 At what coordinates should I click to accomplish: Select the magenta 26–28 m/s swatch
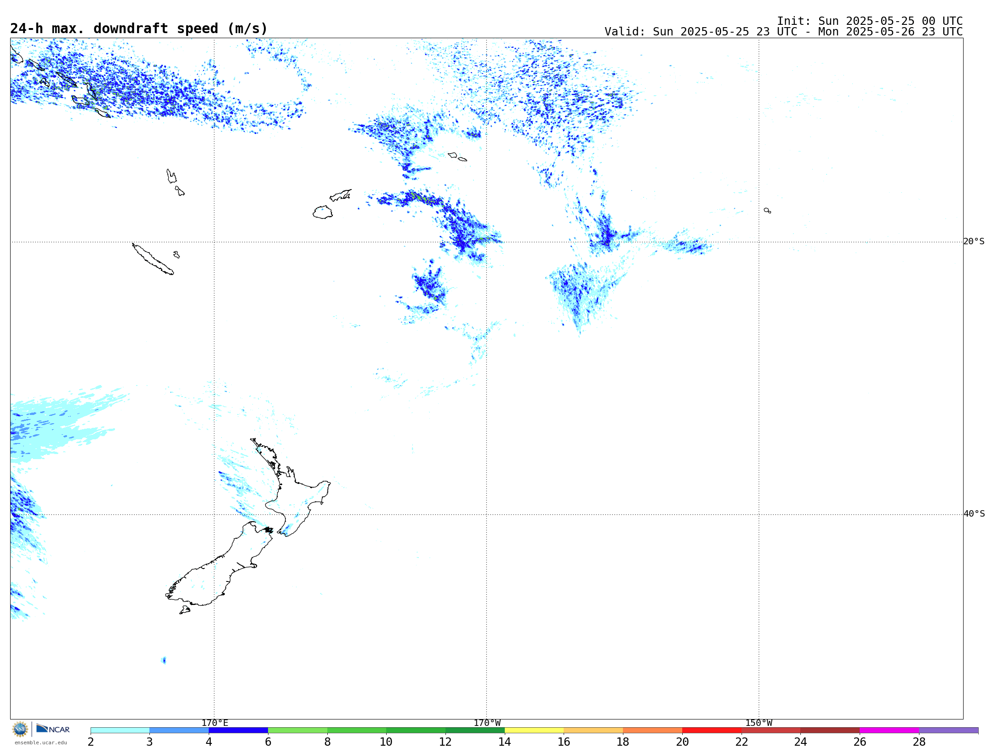(890, 731)
